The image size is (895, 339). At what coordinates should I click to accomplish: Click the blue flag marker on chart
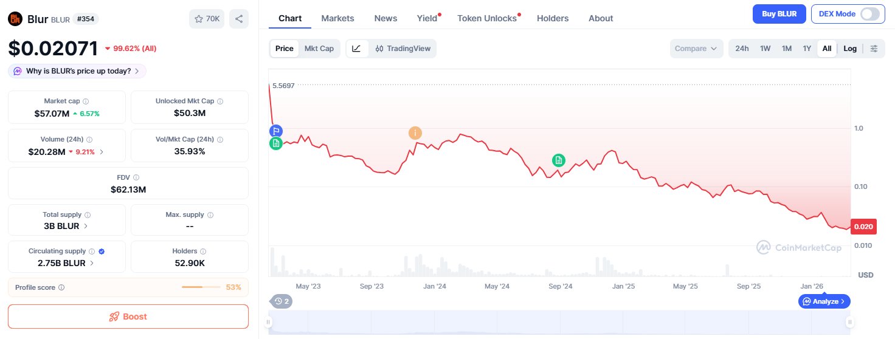[x=276, y=131]
